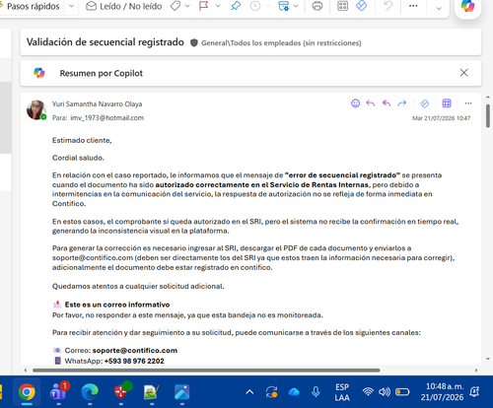Expand the rules dropdown arrow
Viewport: 493px width, 408px height.
coord(296,6)
